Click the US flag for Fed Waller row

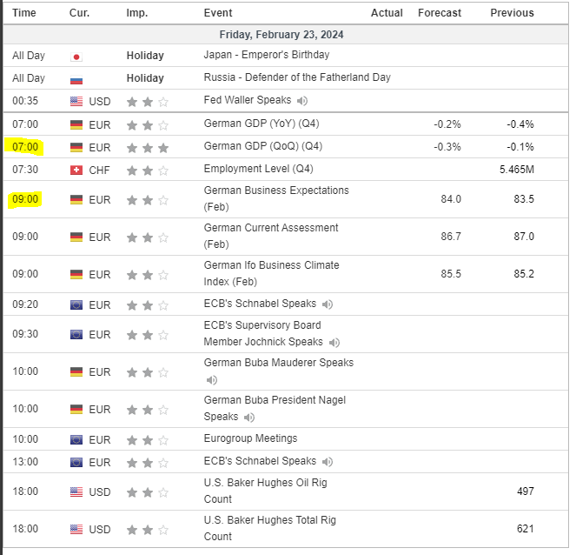point(76,102)
